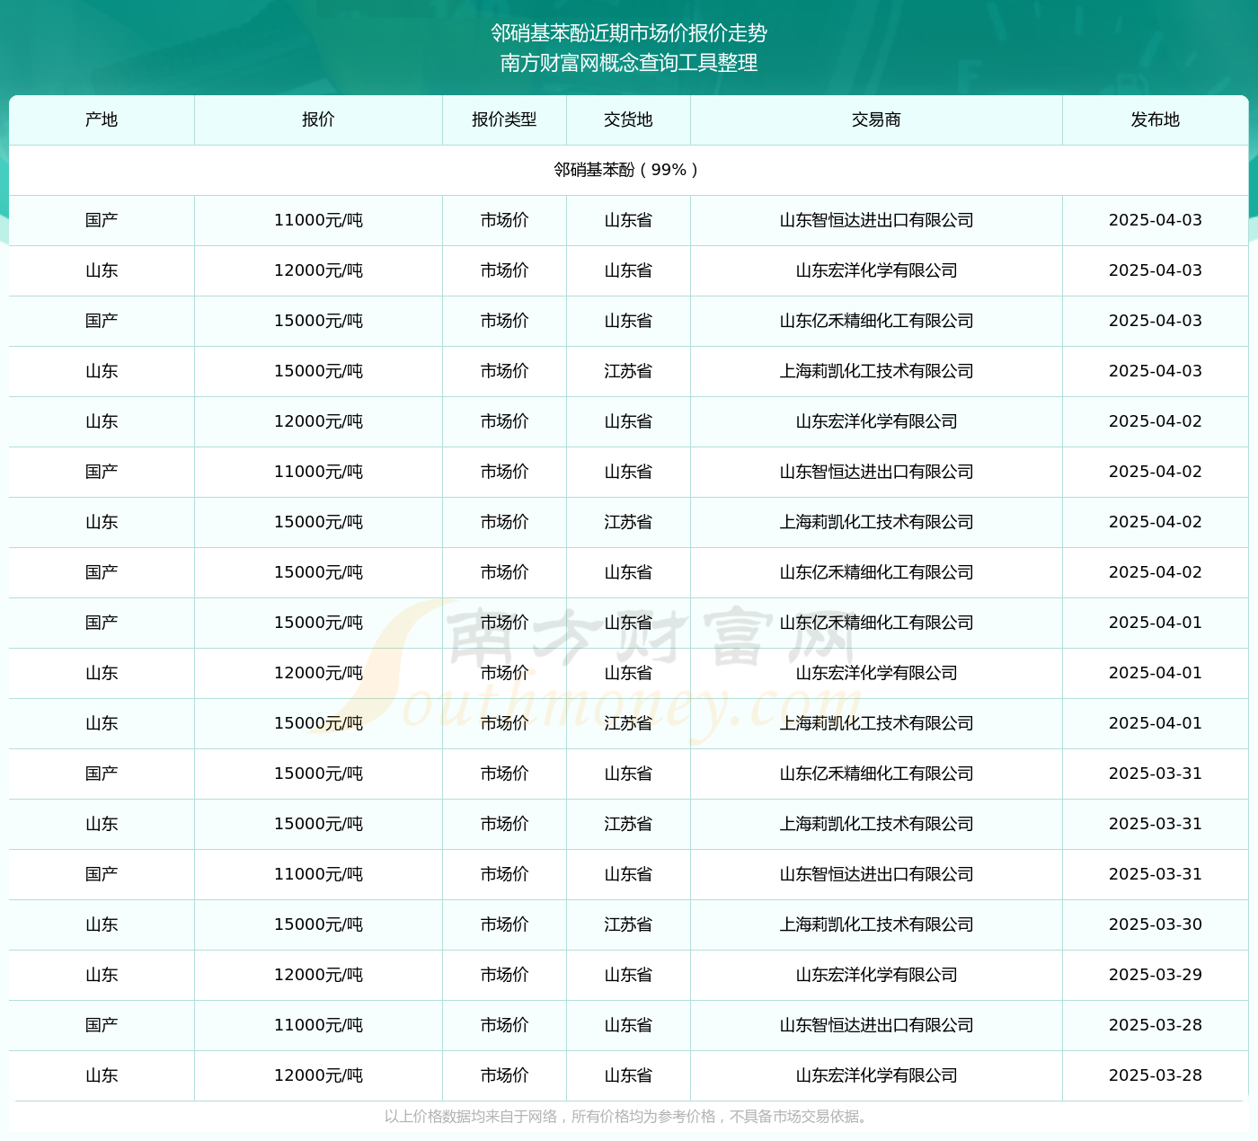The height and width of the screenshot is (1141, 1258).
Task: Click 山东智恒达进出口有限公司 in the 2025-03-28 row
Action: [x=876, y=1025]
